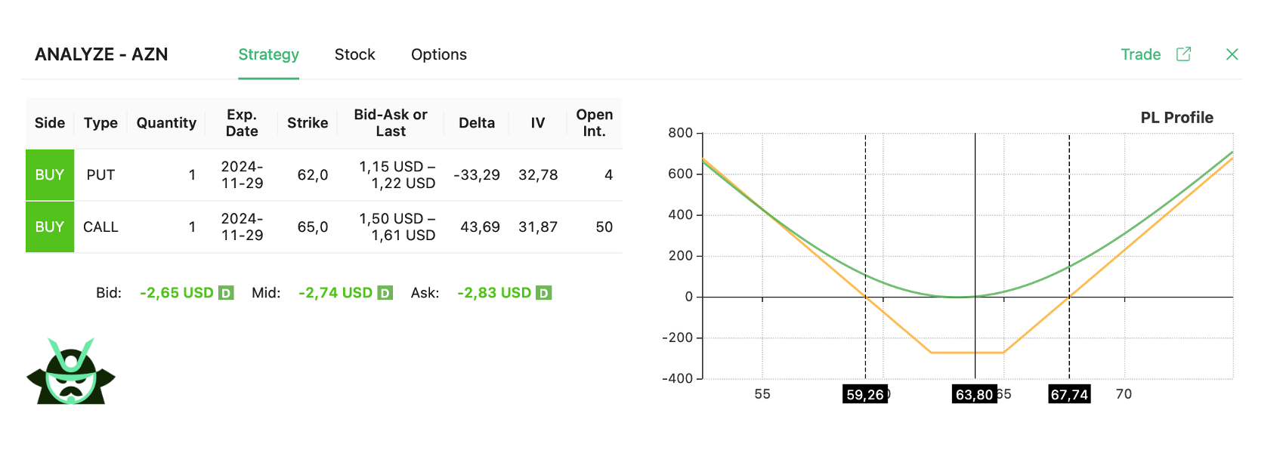Screen dimensions: 1280x450
Task: Click the Trade link
Action: [x=1141, y=54]
